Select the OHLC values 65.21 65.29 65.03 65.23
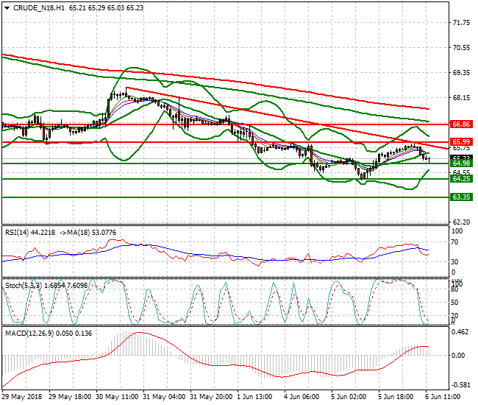The height and width of the screenshot is (405, 478). pos(106,8)
